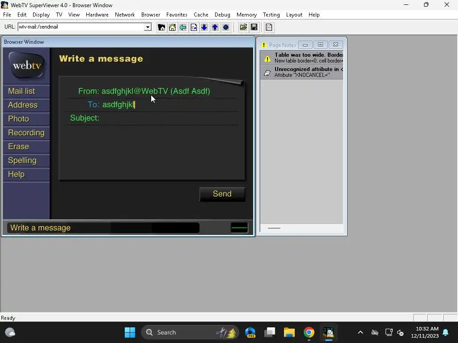The image size is (458, 343).
Task: Click Mail list in the WebTV sidebar
Action: [26, 91]
